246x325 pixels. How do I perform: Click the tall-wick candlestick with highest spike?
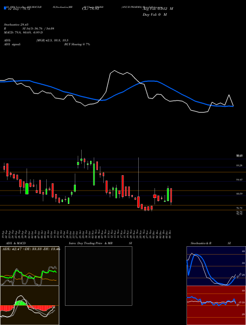tap(138, 183)
